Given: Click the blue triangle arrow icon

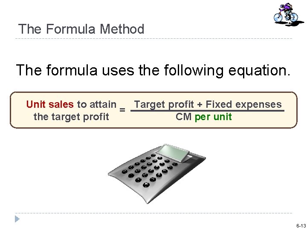Looking at the screenshot, I should tap(17, 219).
